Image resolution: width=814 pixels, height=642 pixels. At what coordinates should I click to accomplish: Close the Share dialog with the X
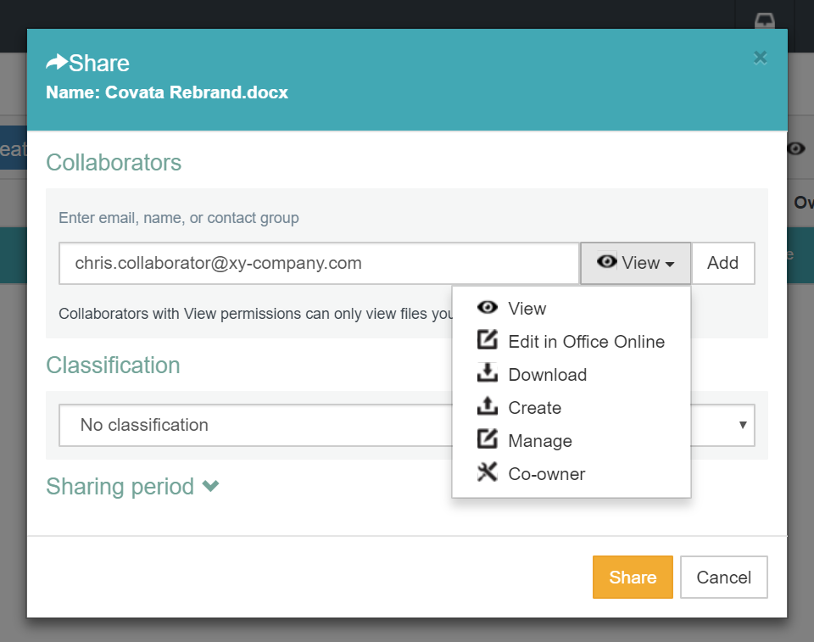click(760, 58)
